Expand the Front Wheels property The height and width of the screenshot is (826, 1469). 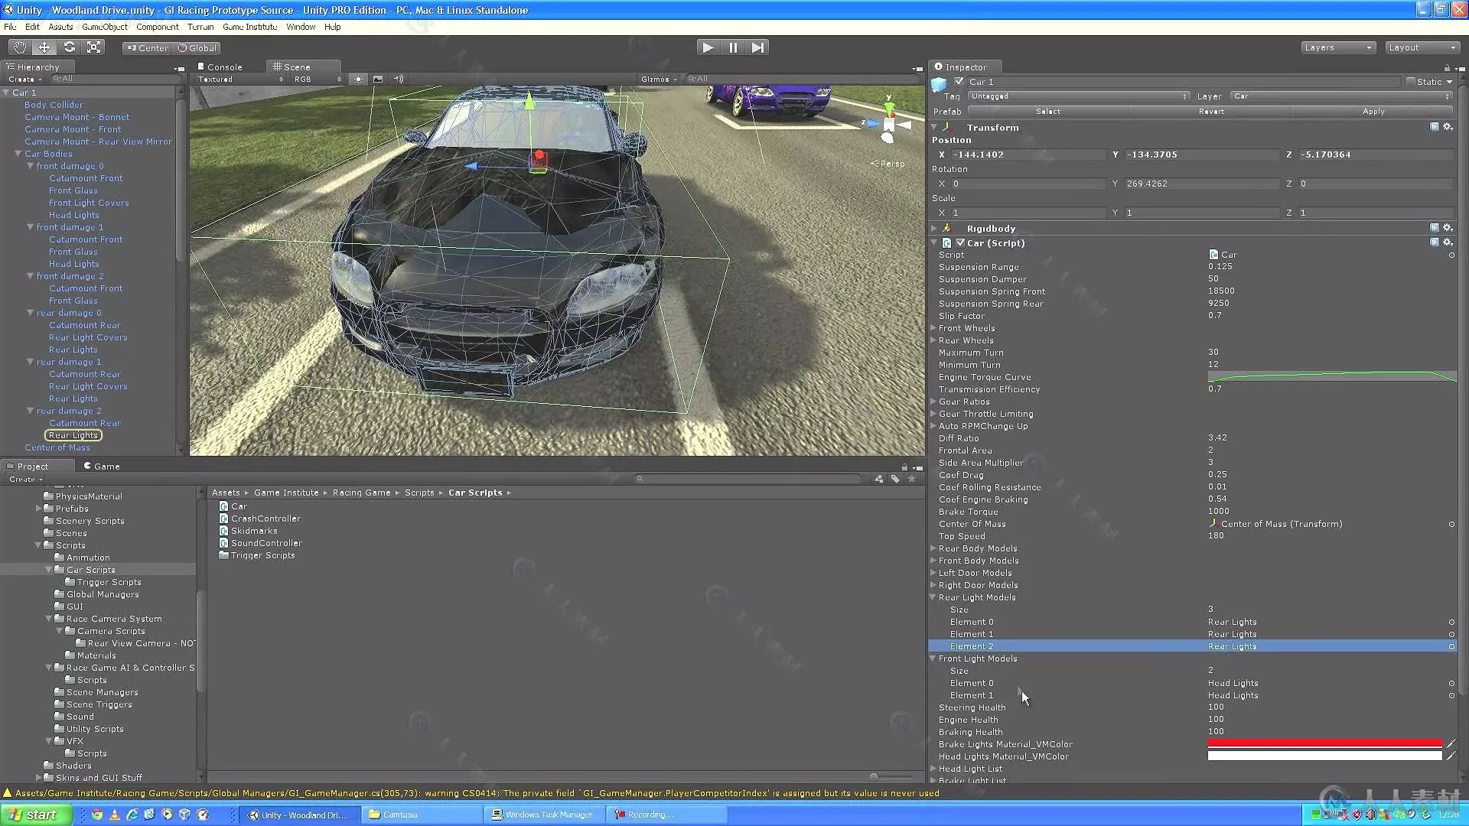(x=933, y=328)
